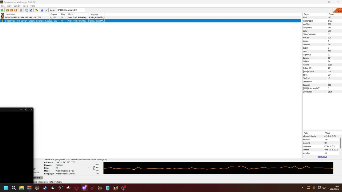The height and width of the screenshot is (192, 342).
Task: Open the Tools menu
Action: (25, 6)
